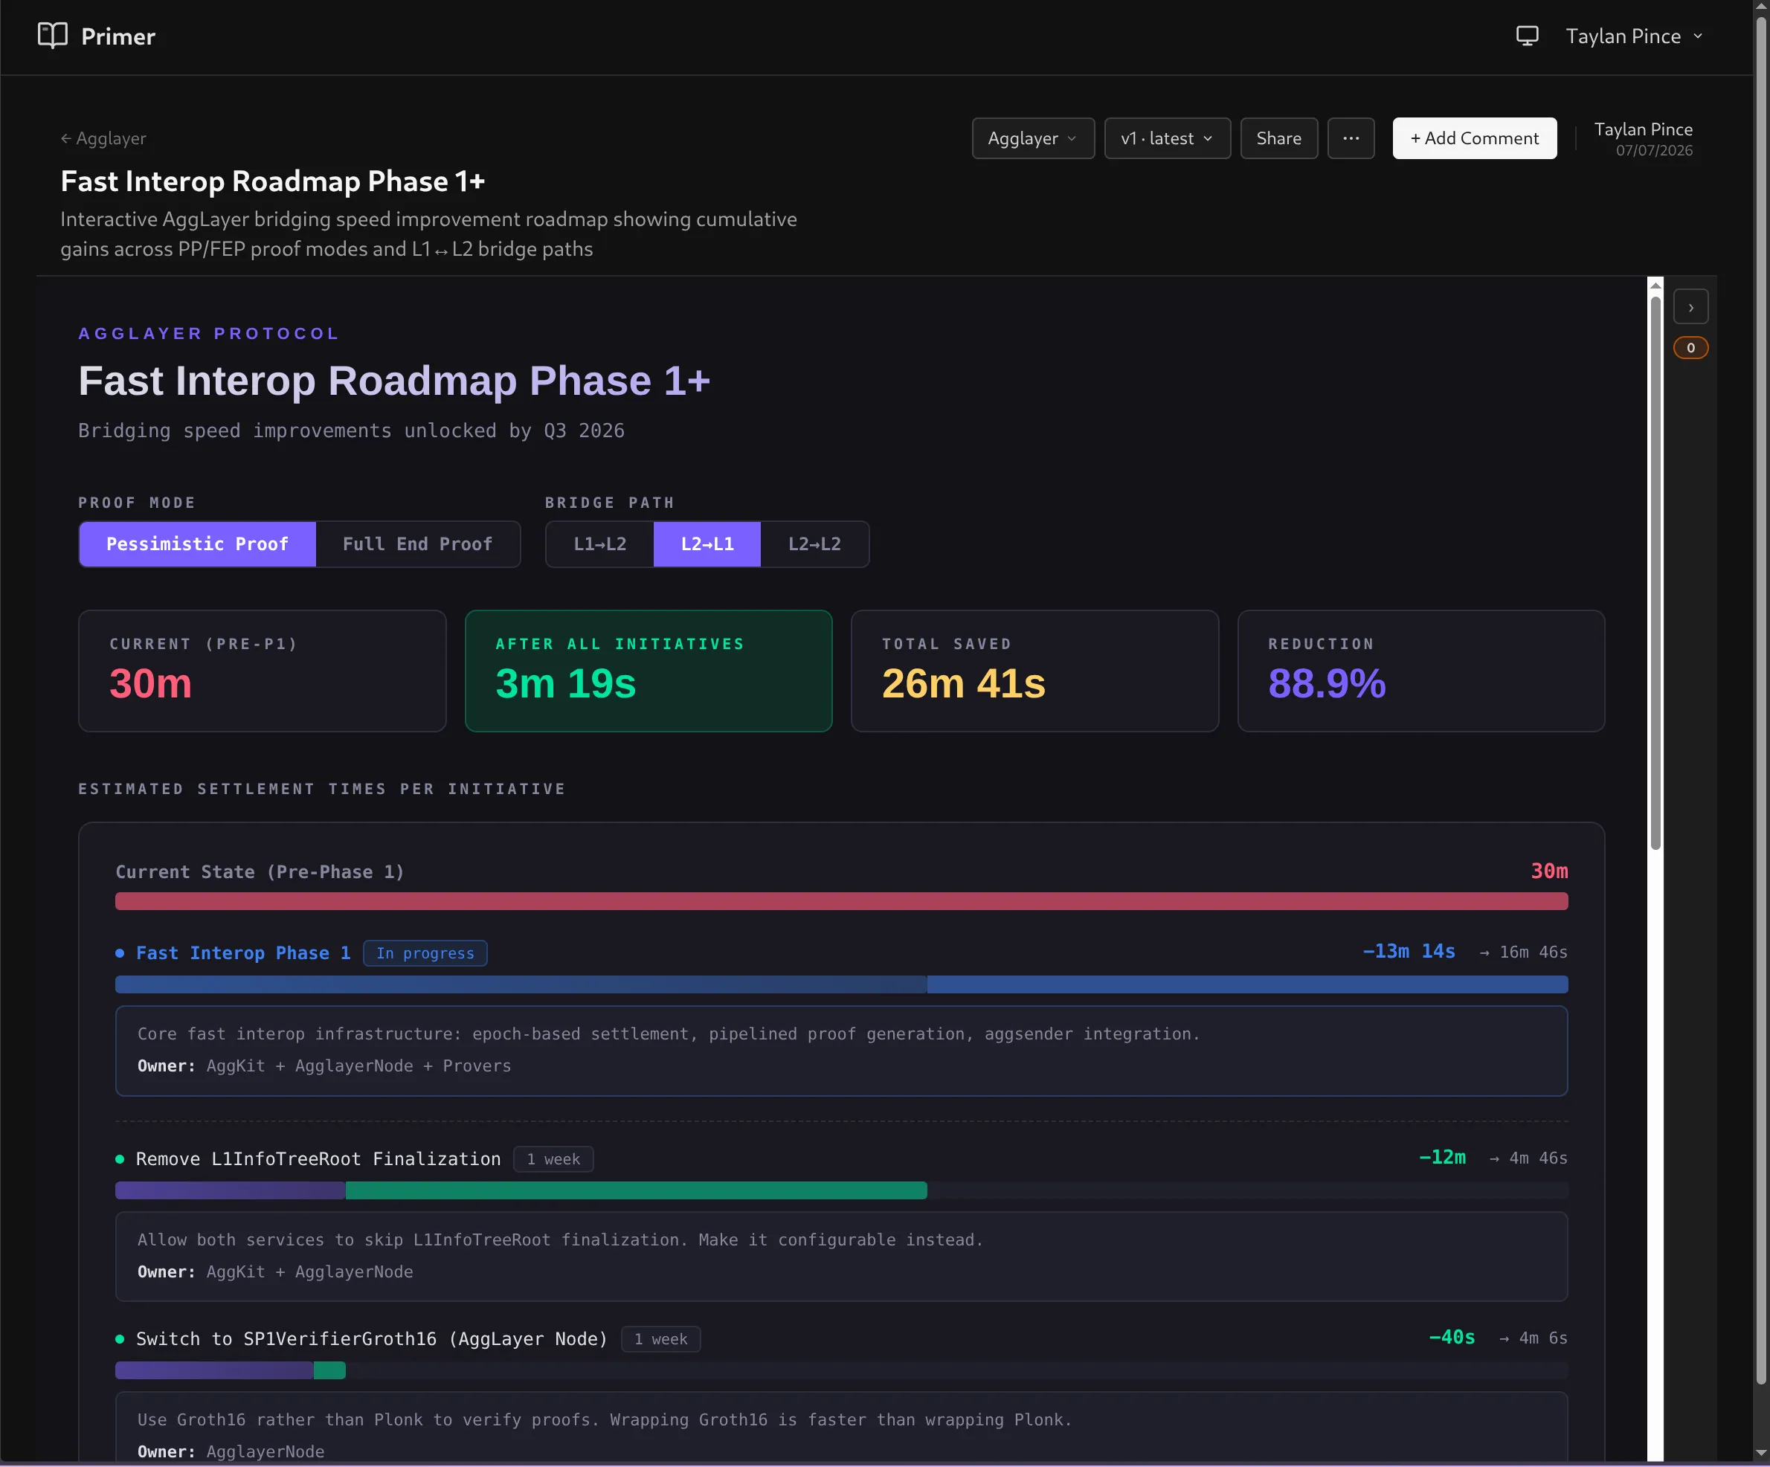Image resolution: width=1770 pixels, height=1467 pixels.
Task: Click the Total Saved 26m 41s card
Action: click(1035, 671)
